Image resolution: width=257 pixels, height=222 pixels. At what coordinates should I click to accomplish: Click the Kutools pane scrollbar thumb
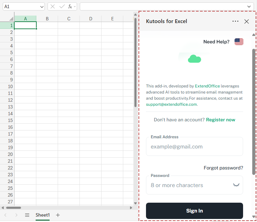coord(254,112)
